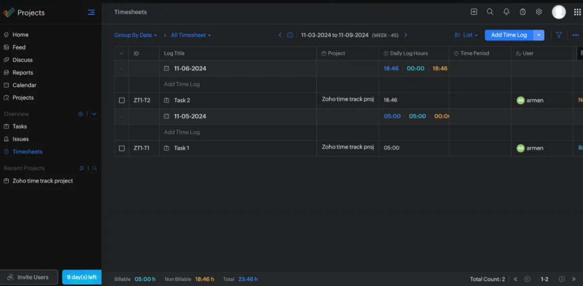Click the quick add plus icon

point(474,12)
